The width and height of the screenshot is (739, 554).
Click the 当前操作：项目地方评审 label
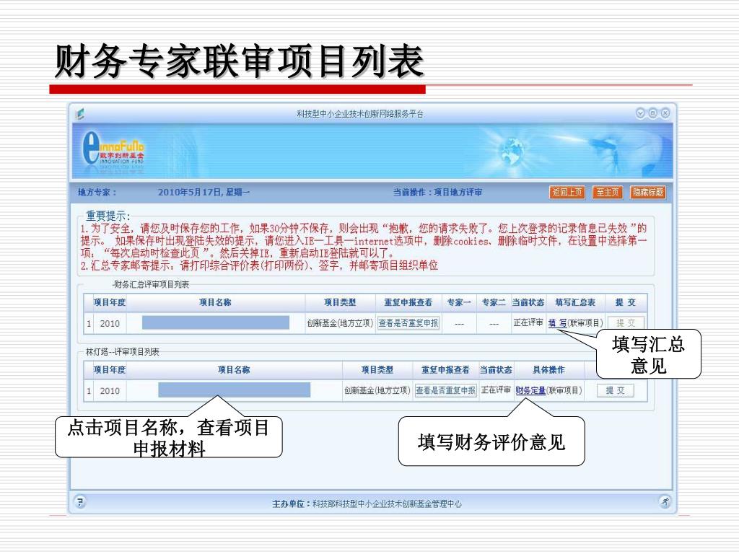(x=437, y=192)
